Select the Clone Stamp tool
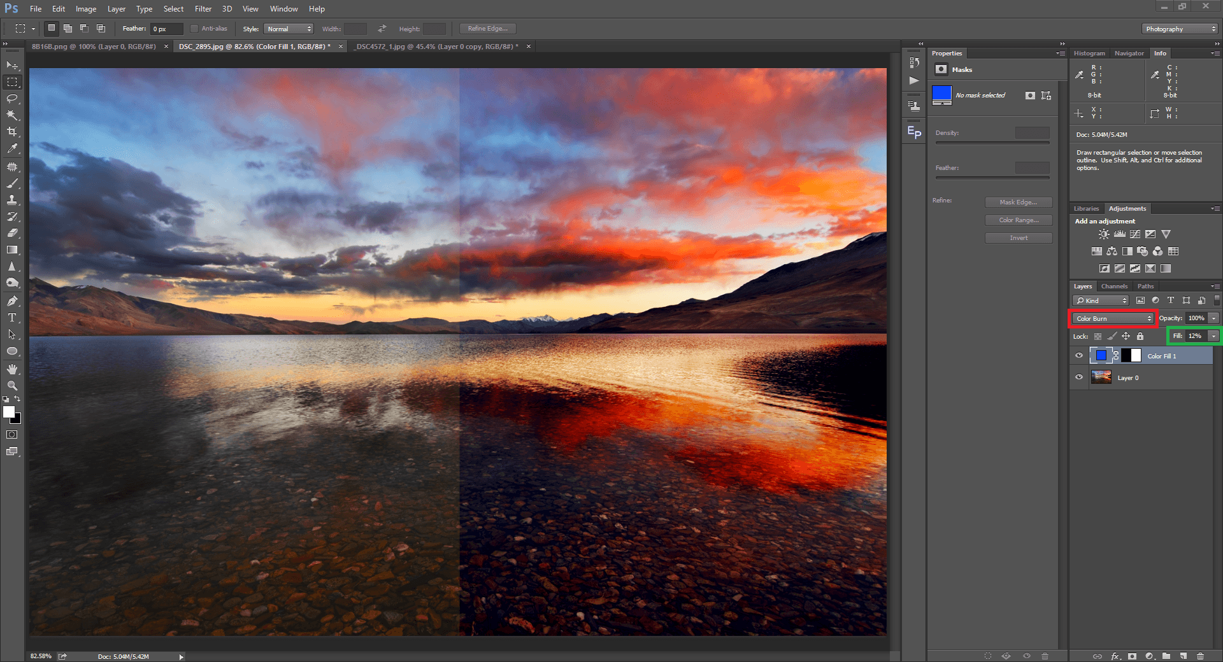Viewport: 1223px width, 662px height. (x=12, y=200)
